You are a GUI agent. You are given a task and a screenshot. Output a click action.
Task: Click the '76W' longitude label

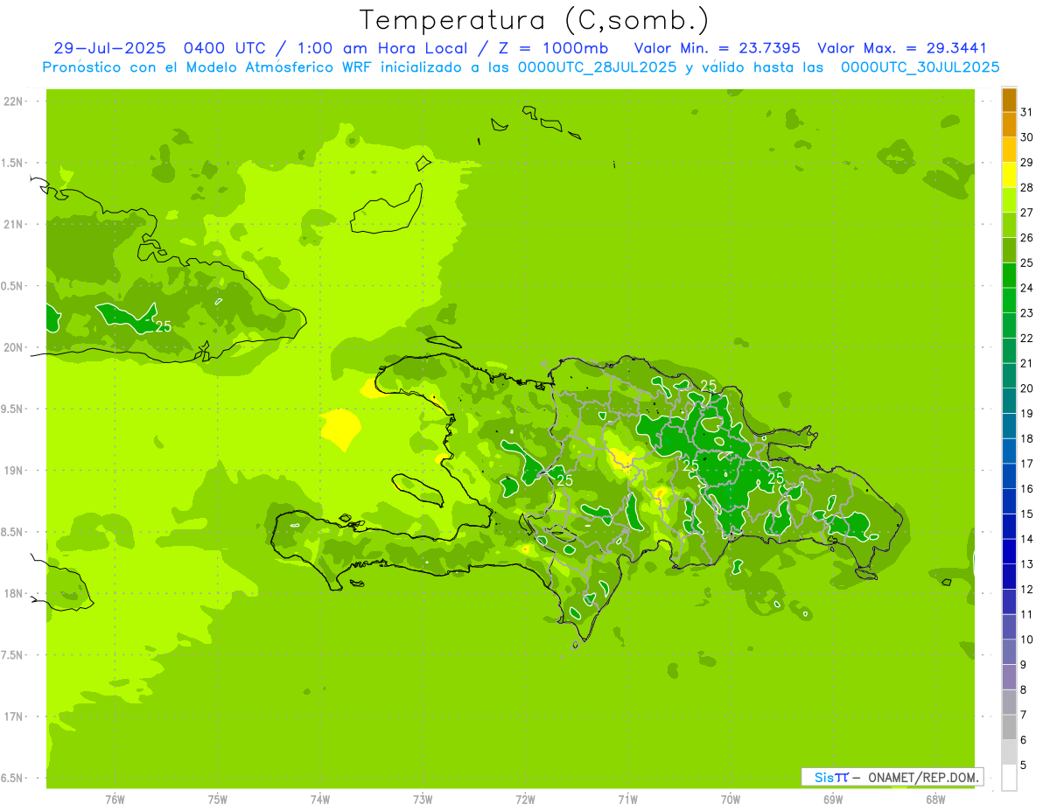click(115, 800)
